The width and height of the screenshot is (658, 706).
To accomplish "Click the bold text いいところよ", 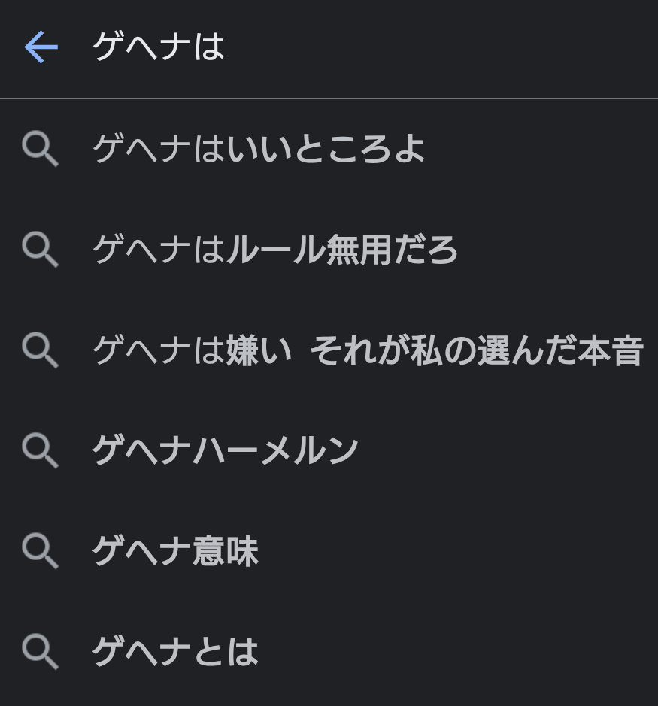I will tap(326, 148).
